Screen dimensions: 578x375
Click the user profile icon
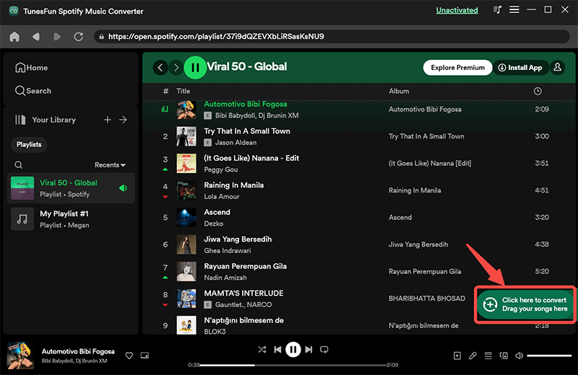[x=557, y=67]
